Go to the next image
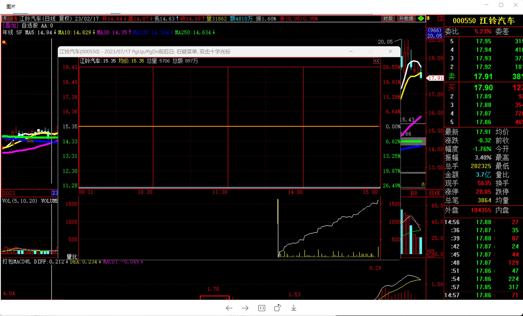 click(245, 308)
